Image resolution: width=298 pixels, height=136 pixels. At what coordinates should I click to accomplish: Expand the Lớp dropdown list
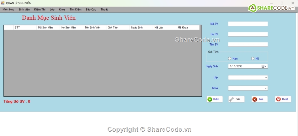(x=266, y=77)
